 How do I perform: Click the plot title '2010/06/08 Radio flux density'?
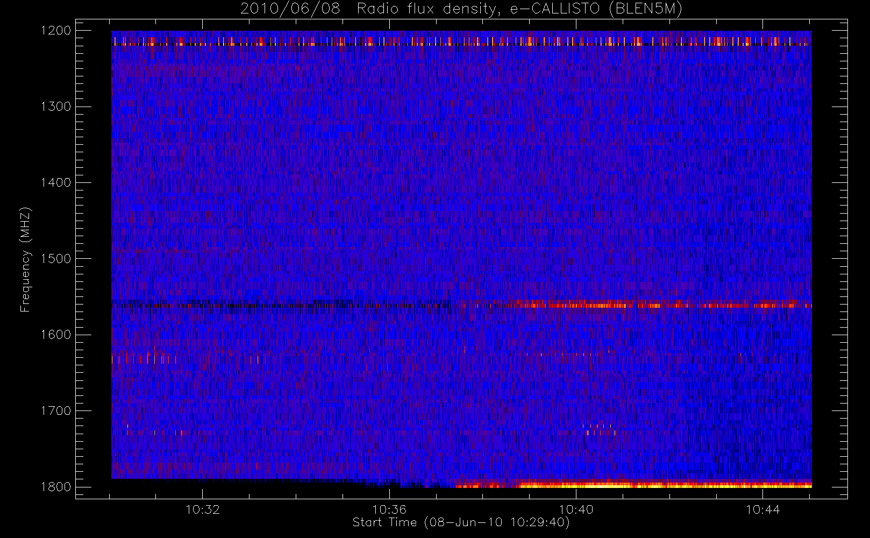coord(461,9)
